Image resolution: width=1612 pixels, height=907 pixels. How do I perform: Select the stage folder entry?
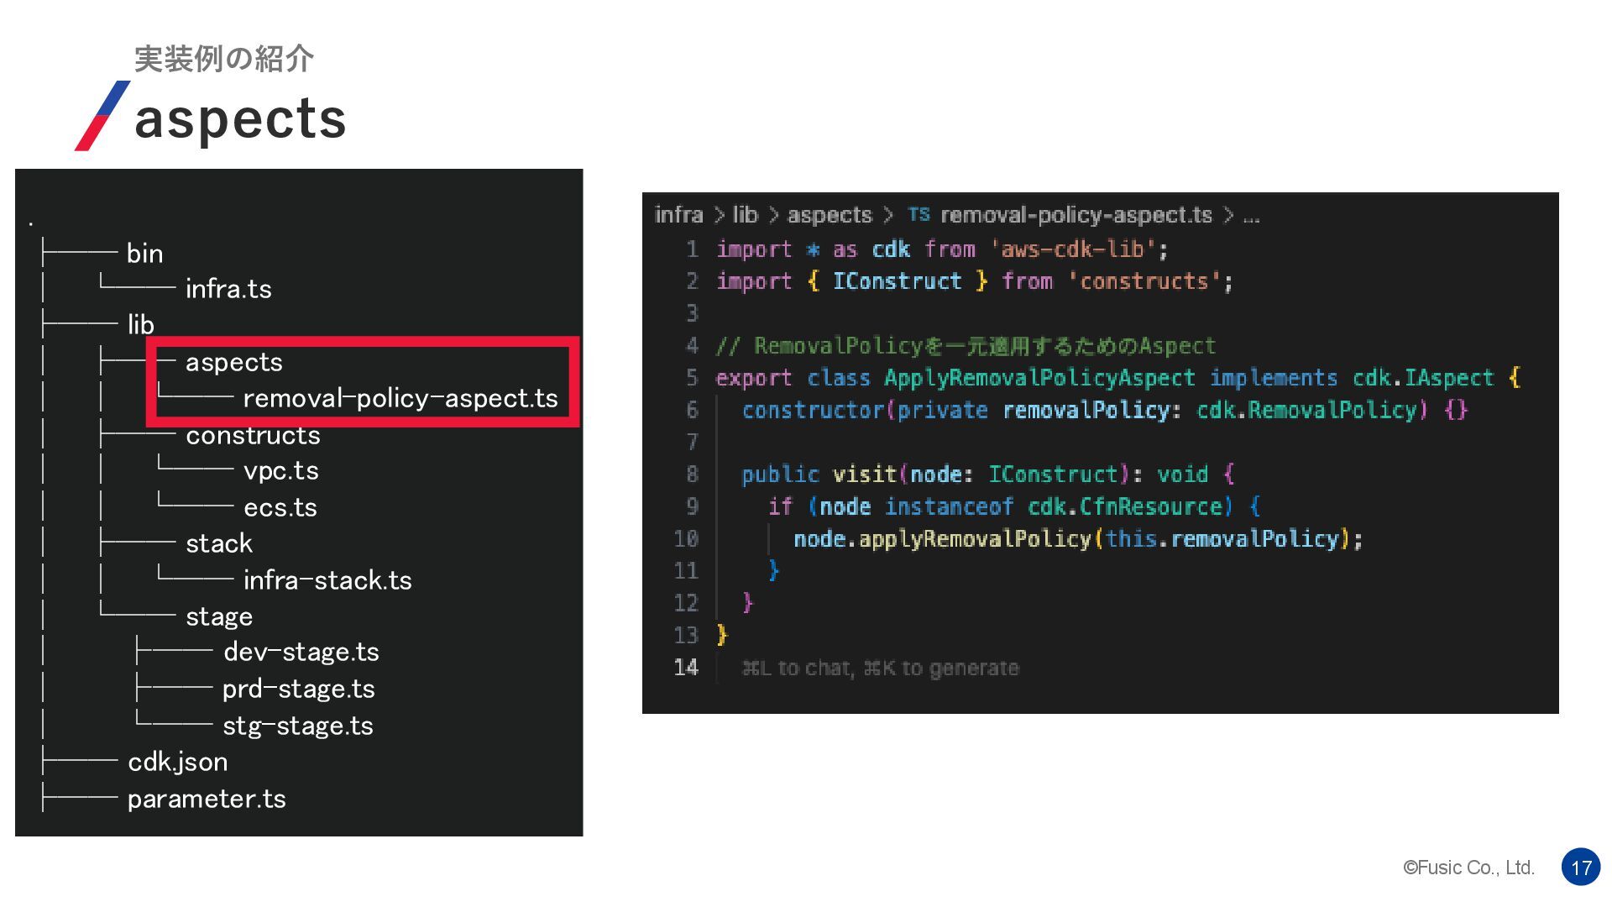pyautogui.click(x=218, y=616)
